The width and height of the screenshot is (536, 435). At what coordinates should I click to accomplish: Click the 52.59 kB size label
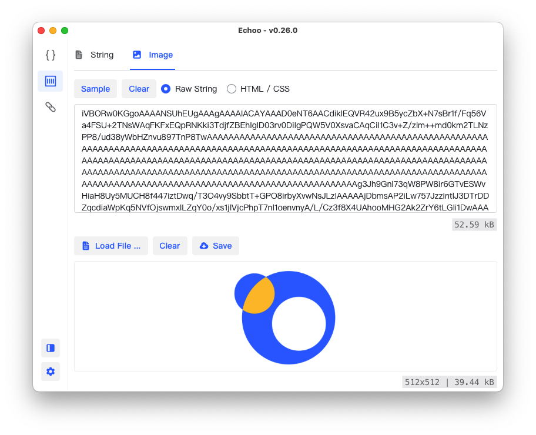point(474,225)
